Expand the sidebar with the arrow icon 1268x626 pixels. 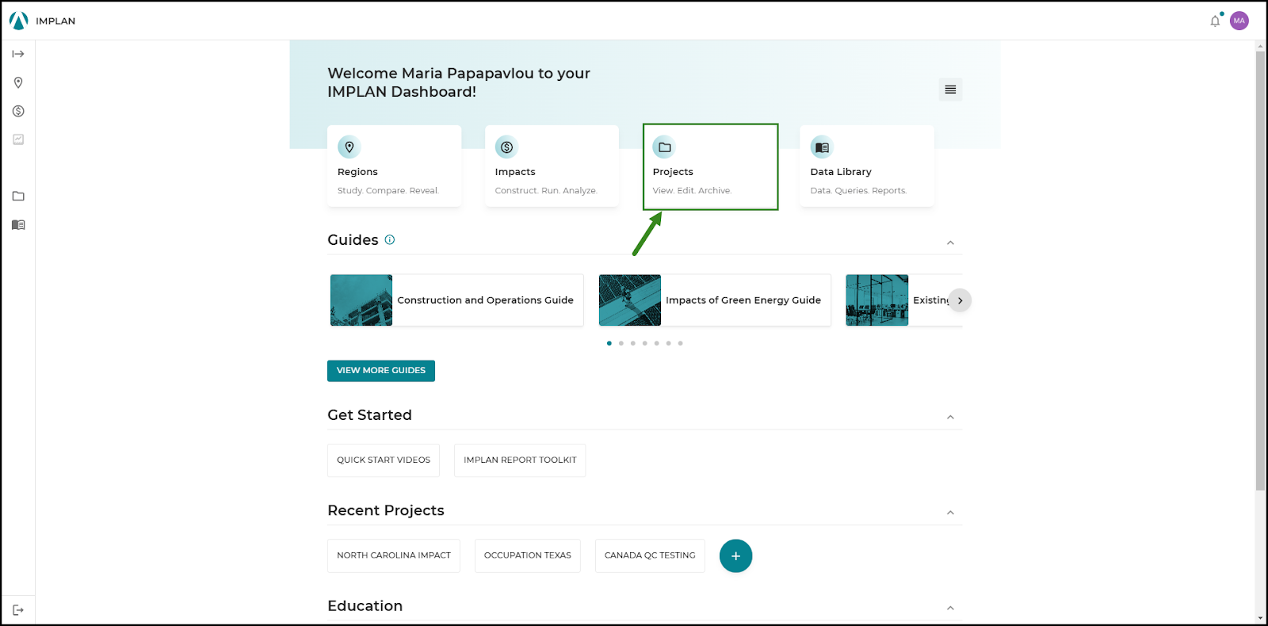pos(18,54)
